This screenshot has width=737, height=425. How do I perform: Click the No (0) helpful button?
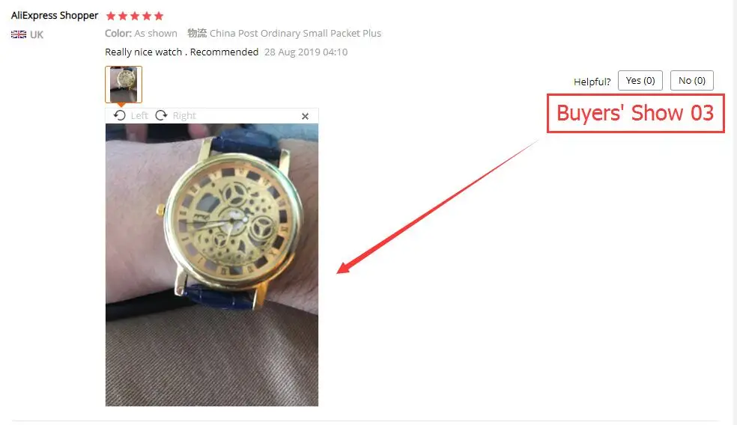(692, 80)
